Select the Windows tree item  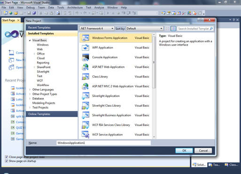[43, 45]
